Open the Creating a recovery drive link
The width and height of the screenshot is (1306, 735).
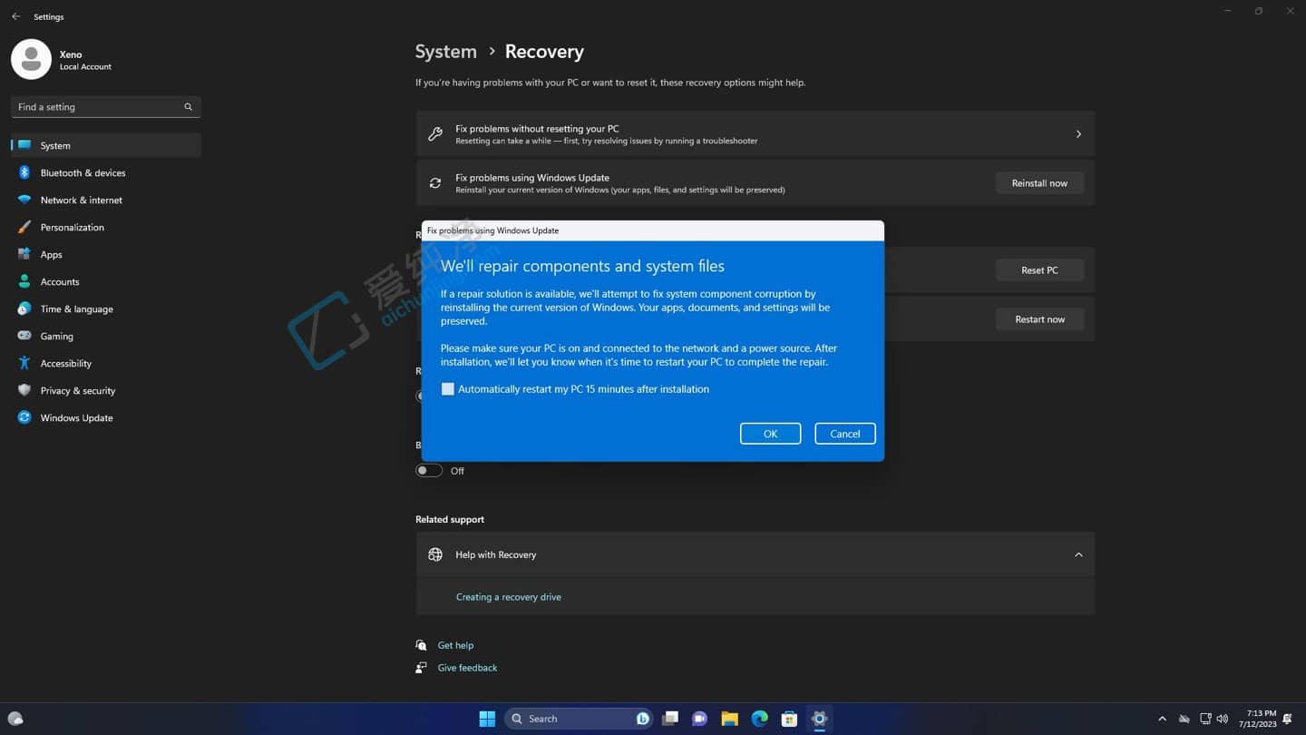tap(508, 596)
